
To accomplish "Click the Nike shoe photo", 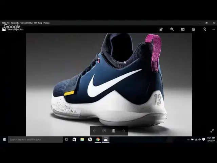I will (109, 85).
